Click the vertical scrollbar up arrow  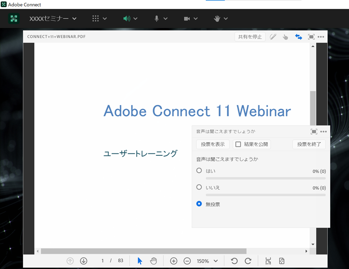[x=313, y=46]
